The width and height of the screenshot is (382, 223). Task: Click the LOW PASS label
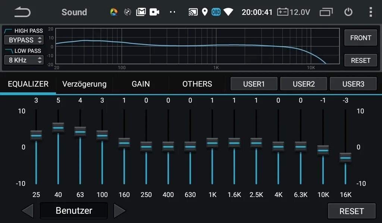pos(28,51)
